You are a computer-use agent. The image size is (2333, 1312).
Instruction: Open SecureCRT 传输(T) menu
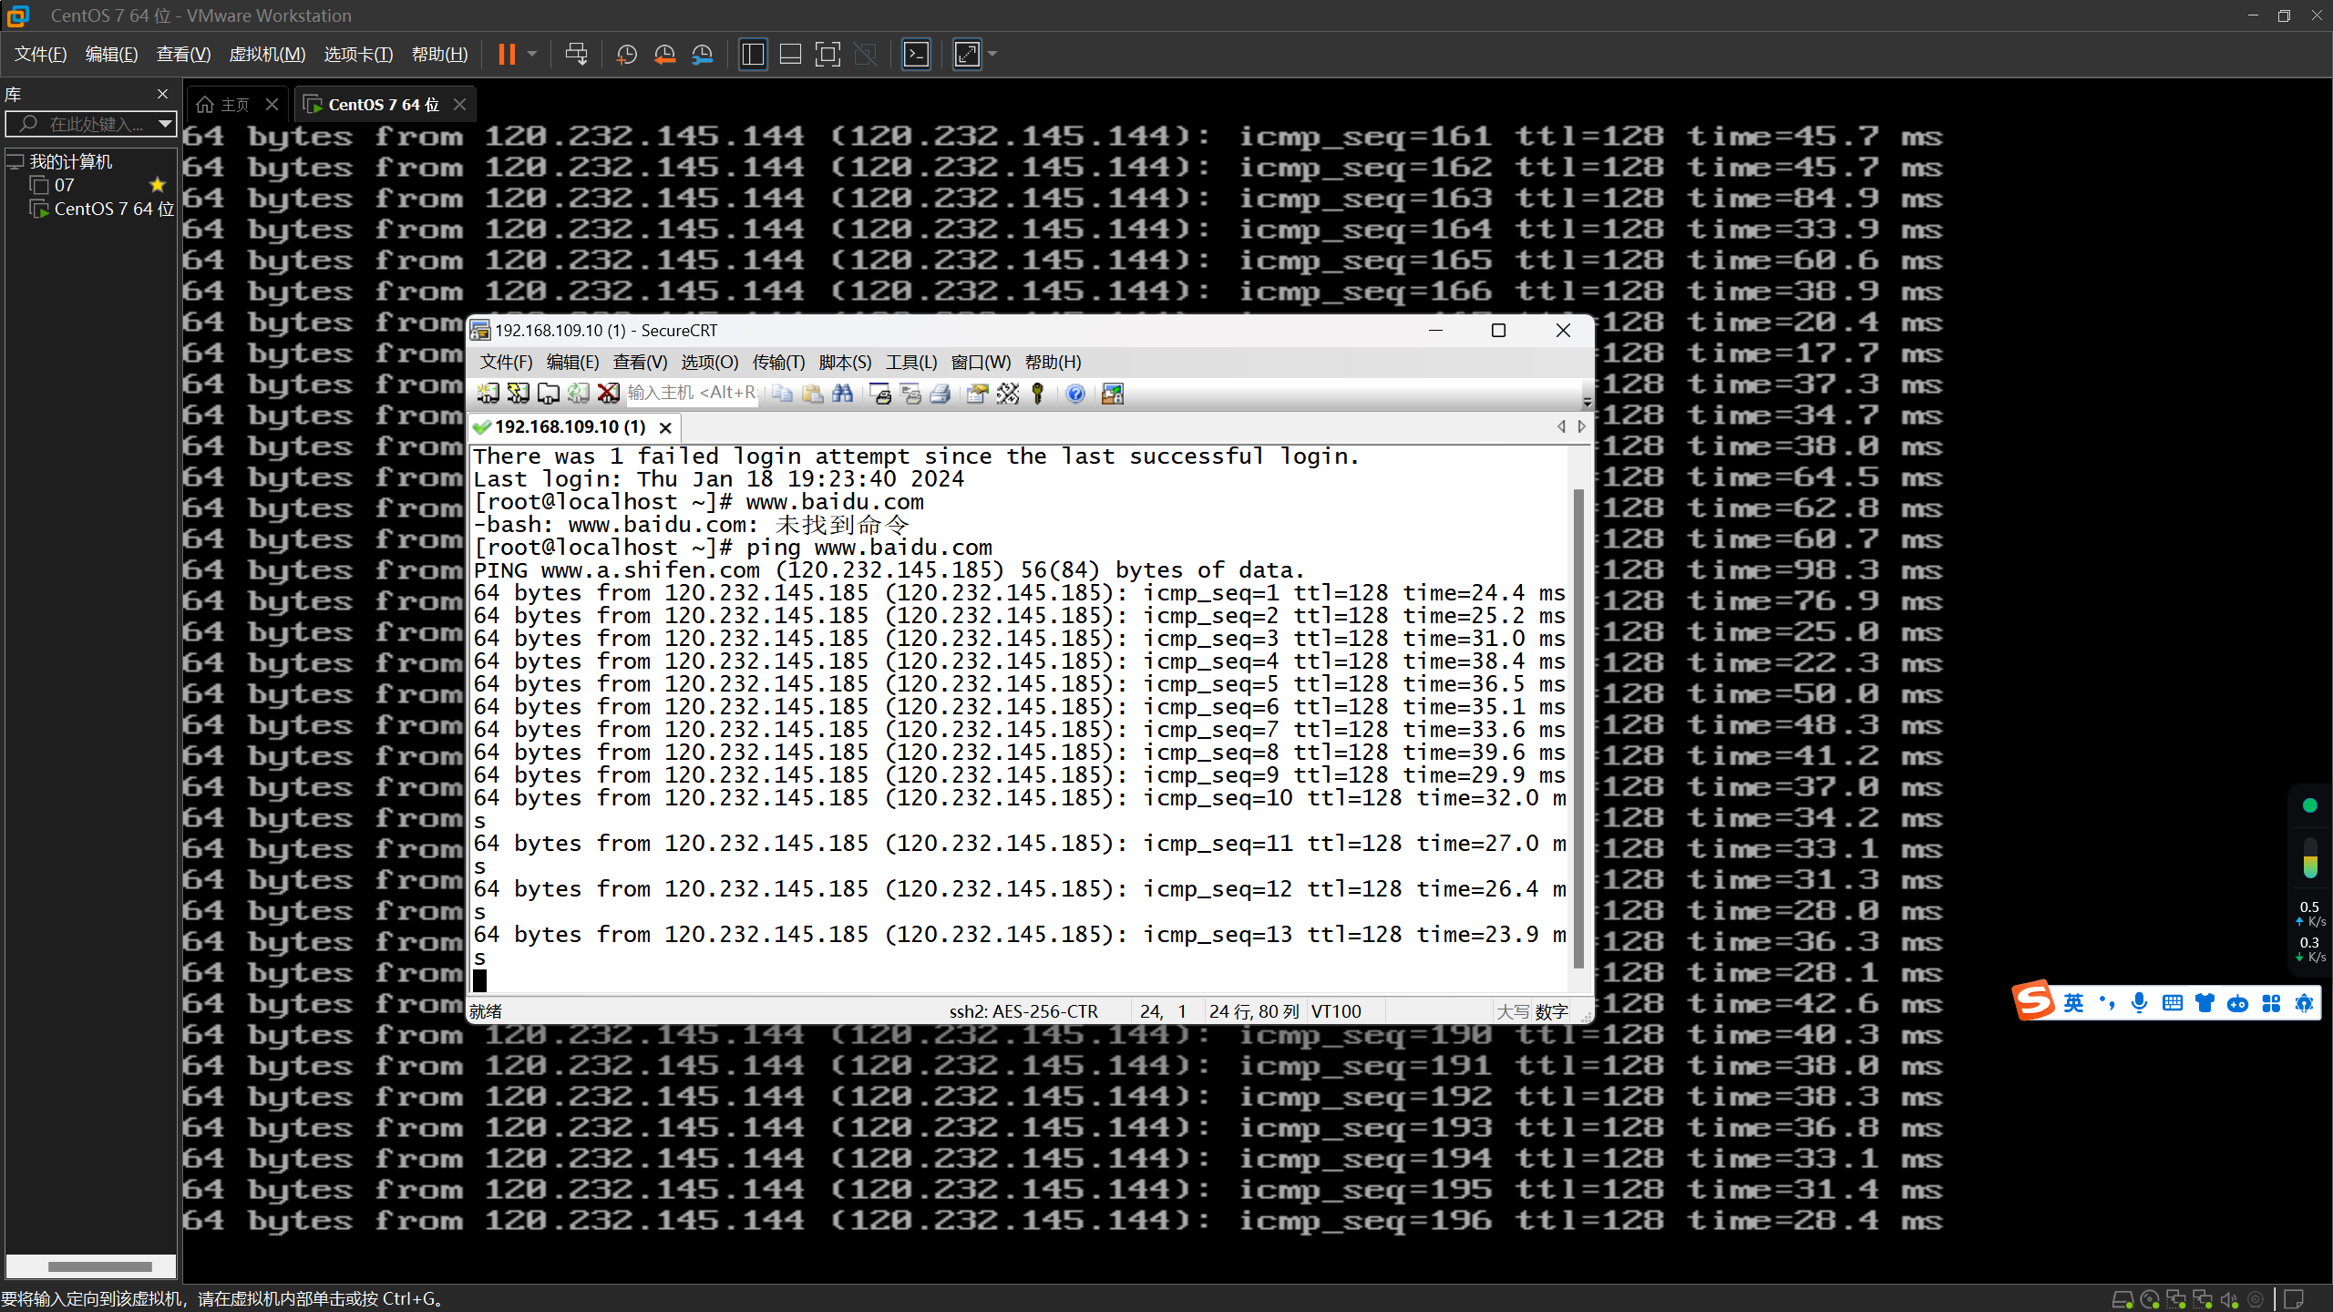coord(778,363)
